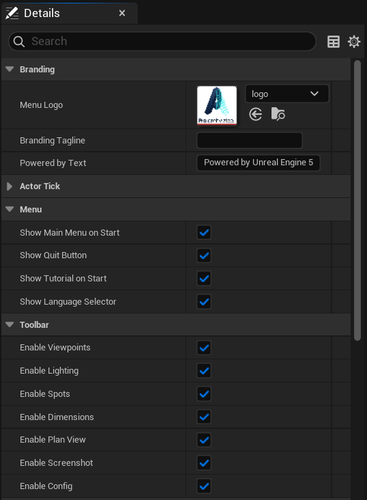
Task: Uncheck Show Quit Button
Action: pyautogui.click(x=204, y=255)
